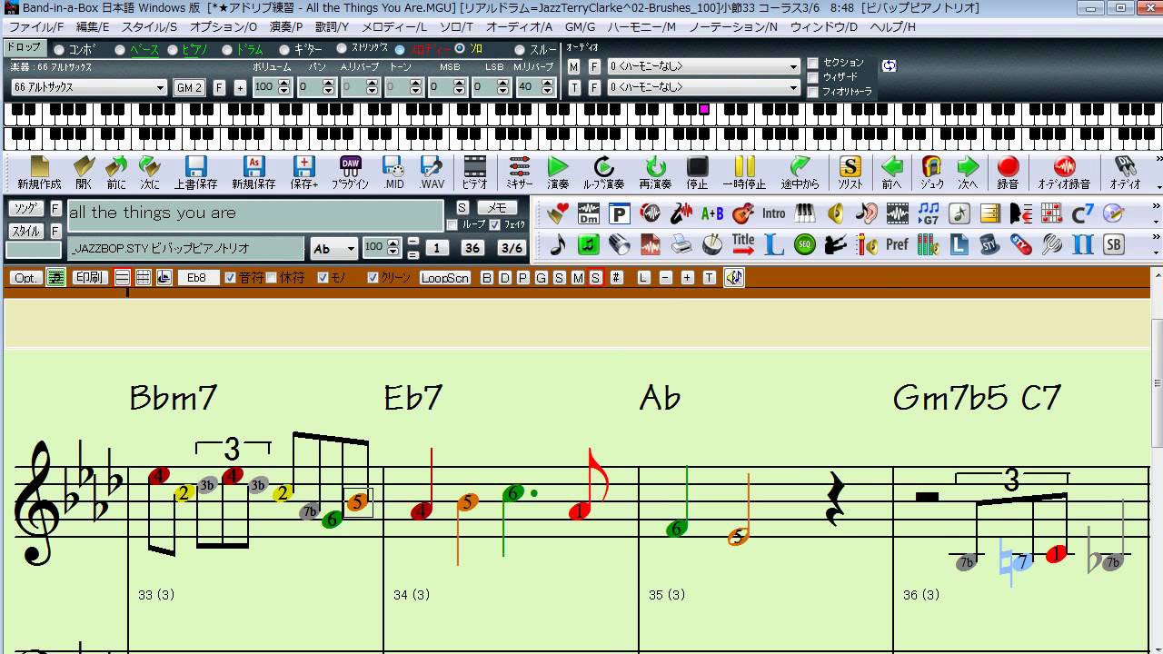Viewport: 1163px width, 654px height.
Task: Export with the .WAV save icon
Action: click(x=432, y=173)
